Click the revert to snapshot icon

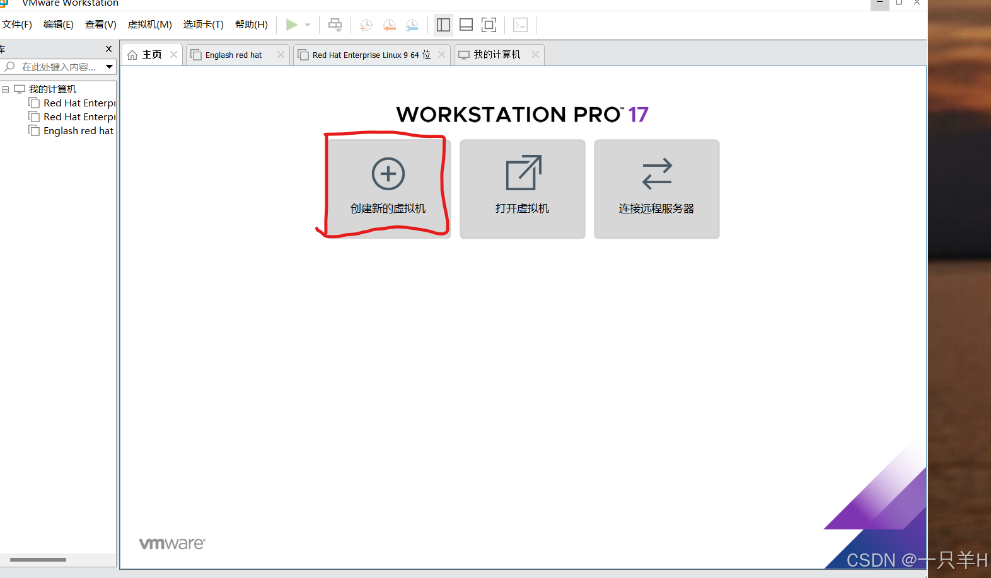[389, 25]
